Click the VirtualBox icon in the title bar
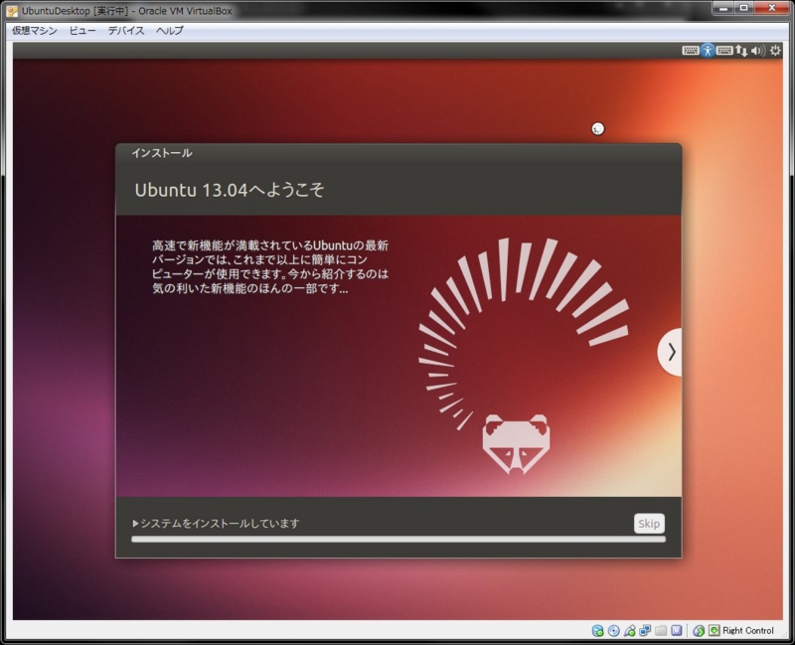Viewport: 795px width, 645px height. [12, 11]
